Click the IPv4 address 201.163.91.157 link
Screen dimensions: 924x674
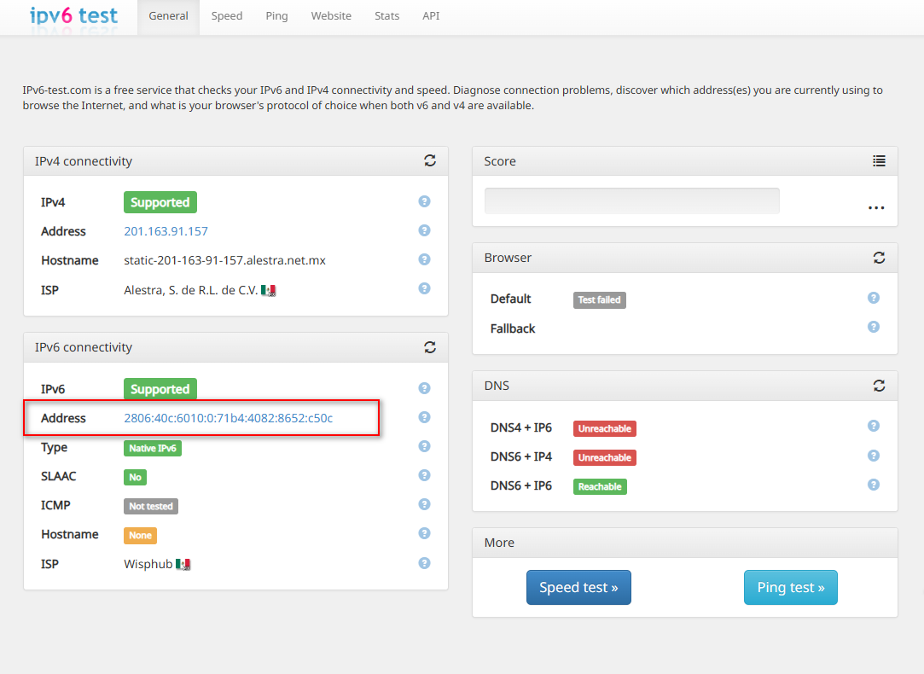tap(166, 231)
